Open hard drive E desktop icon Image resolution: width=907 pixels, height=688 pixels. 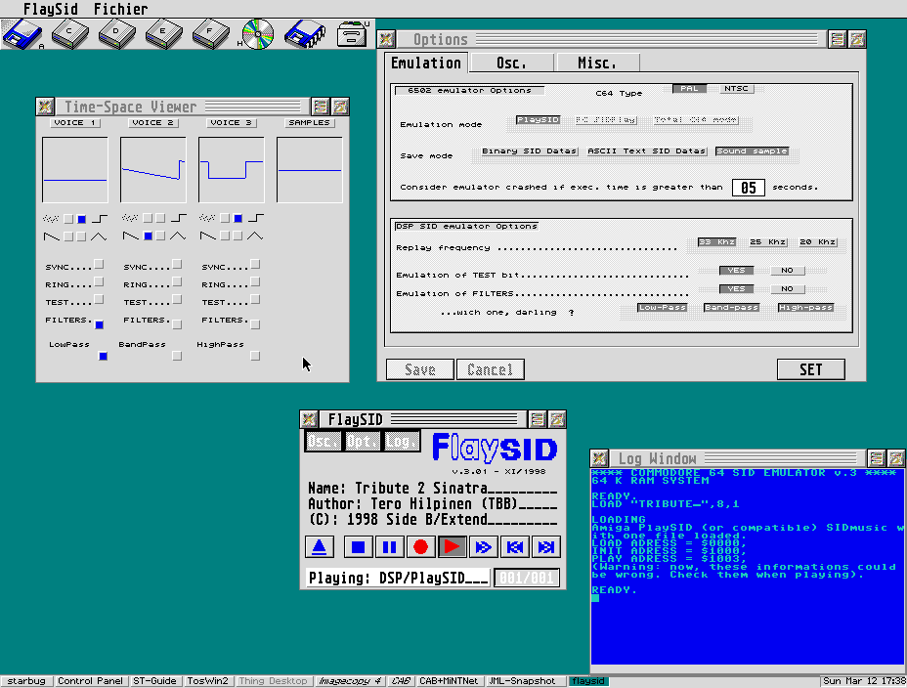click(163, 34)
